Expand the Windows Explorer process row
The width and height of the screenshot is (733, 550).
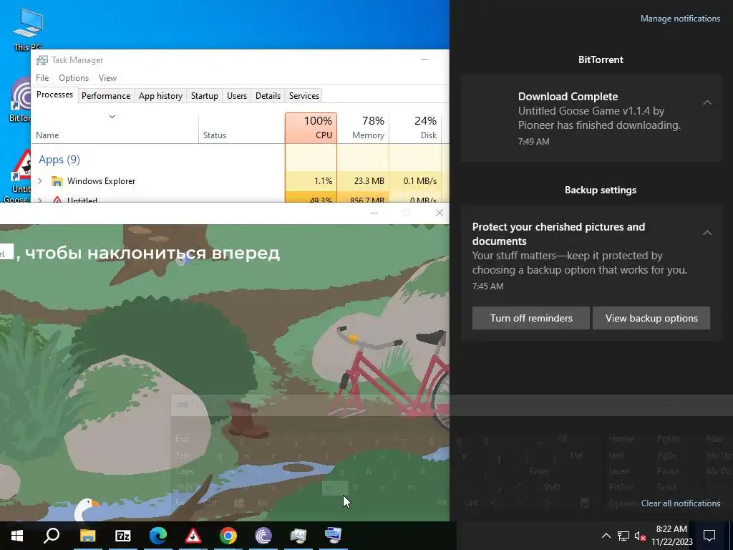point(40,181)
